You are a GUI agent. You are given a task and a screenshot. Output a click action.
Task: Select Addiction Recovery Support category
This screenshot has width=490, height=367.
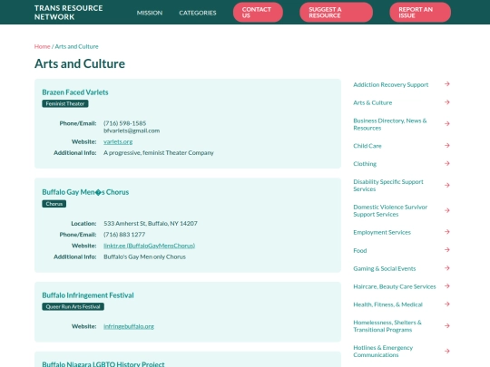click(390, 84)
